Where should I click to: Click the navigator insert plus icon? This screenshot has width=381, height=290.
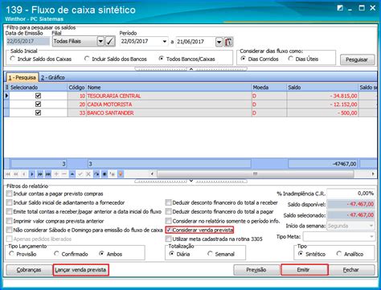[x=56, y=174]
